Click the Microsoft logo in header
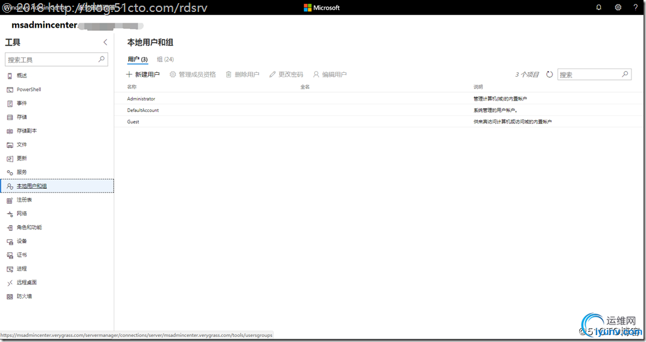The image size is (646, 342). [x=322, y=8]
